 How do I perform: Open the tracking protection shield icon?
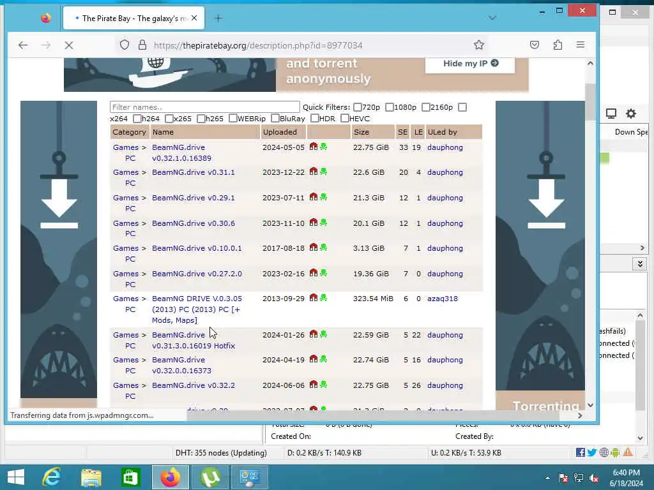tap(125, 45)
